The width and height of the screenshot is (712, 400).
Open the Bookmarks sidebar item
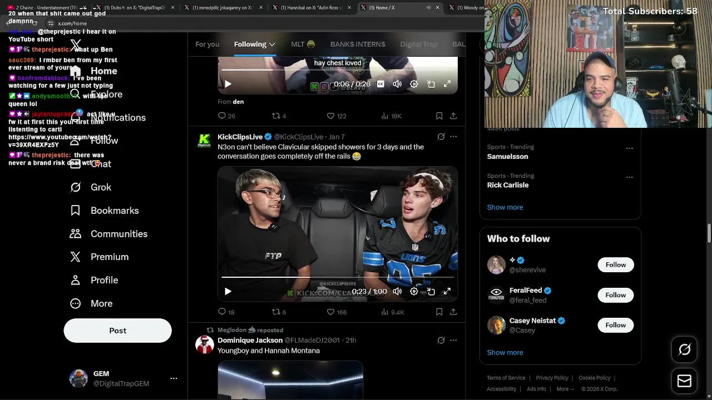104,211
